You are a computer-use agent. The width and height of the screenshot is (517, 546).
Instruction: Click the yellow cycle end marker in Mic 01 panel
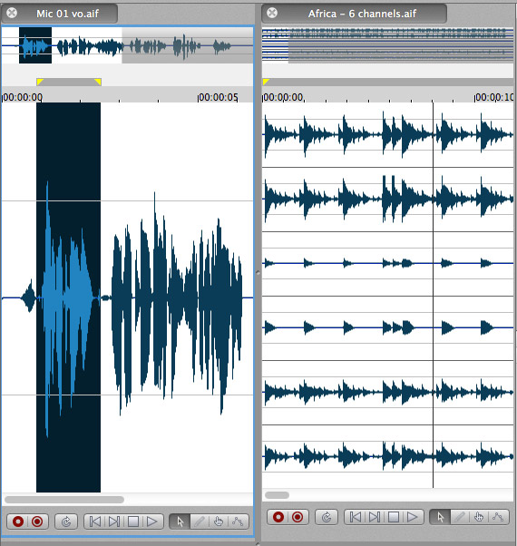(x=98, y=82)
